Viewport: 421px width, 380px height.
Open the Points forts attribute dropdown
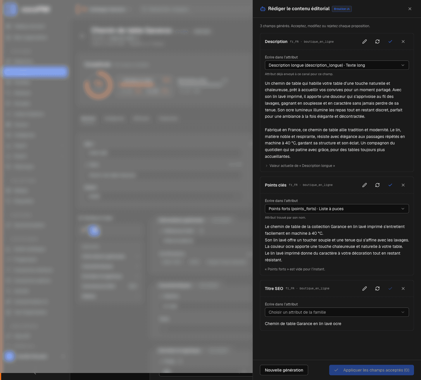337,209
